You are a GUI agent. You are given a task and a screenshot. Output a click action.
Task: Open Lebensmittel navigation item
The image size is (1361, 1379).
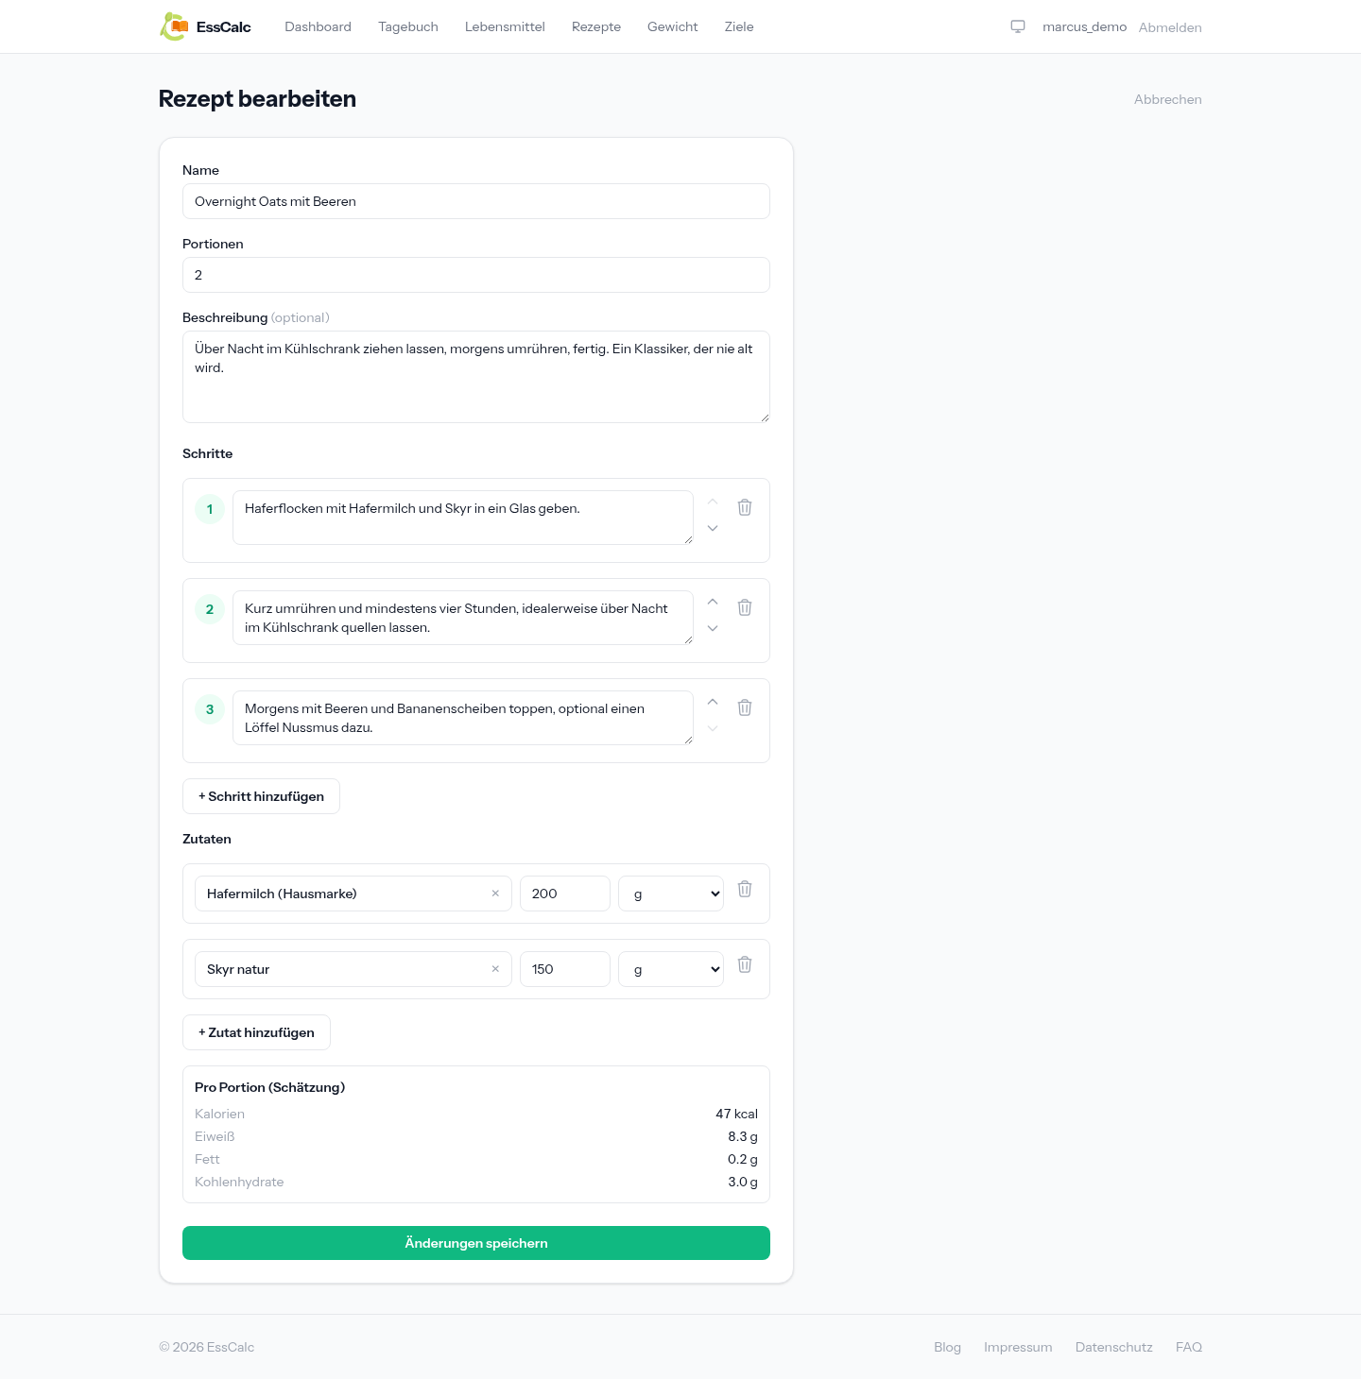[505, 26]
